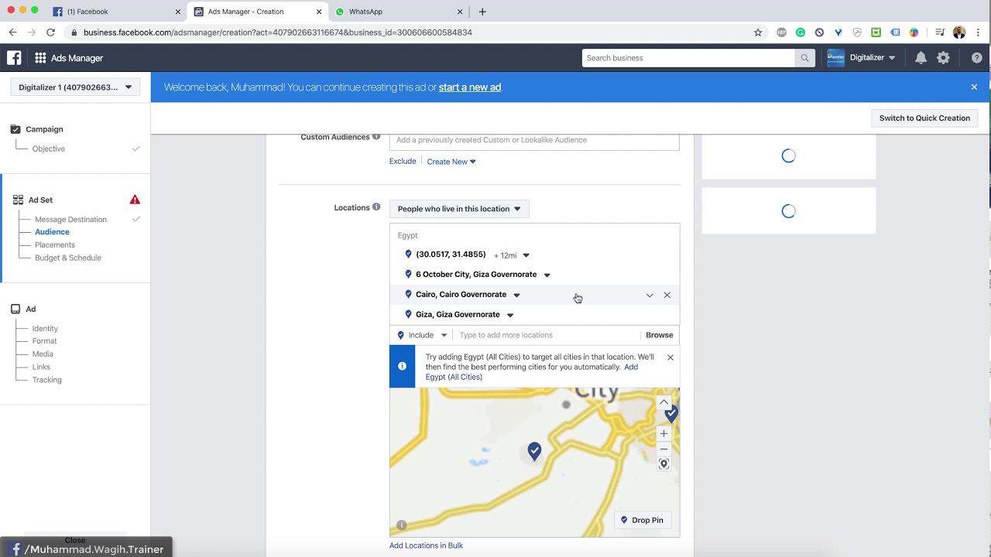Reload the browser page

50,32
